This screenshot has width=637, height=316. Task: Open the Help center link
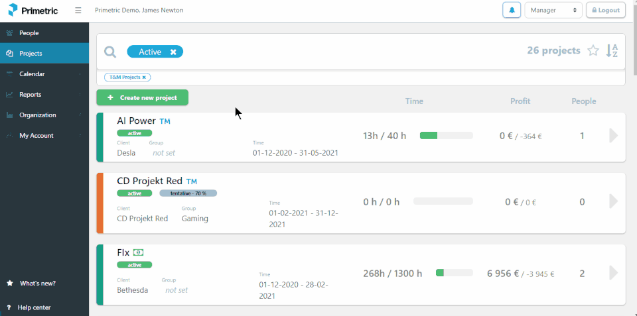tap(34, 307)
